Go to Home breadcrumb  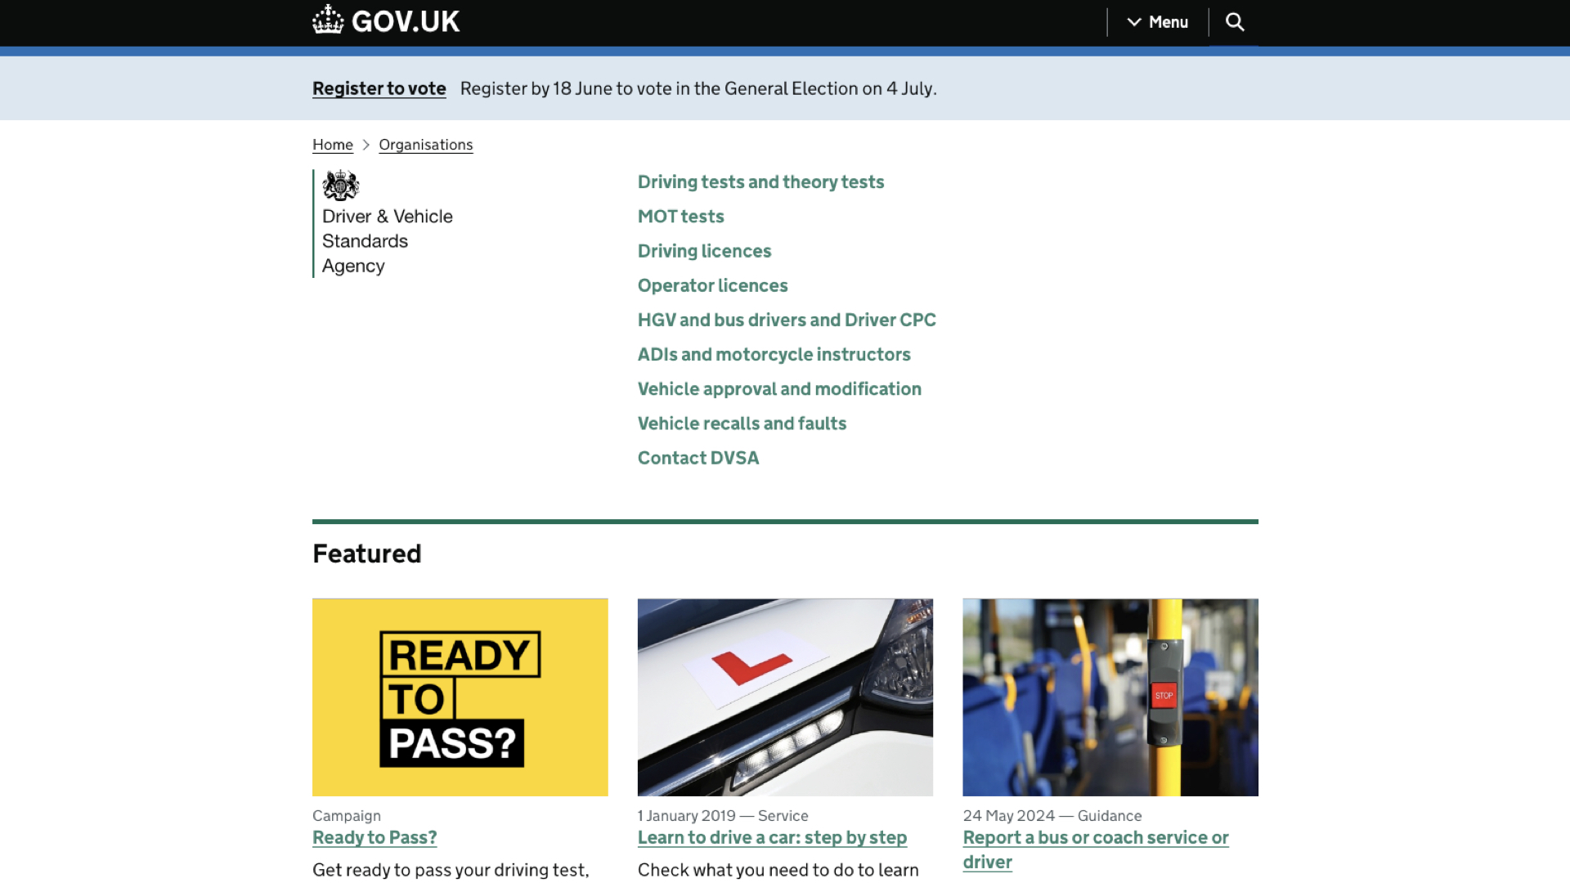332,145
